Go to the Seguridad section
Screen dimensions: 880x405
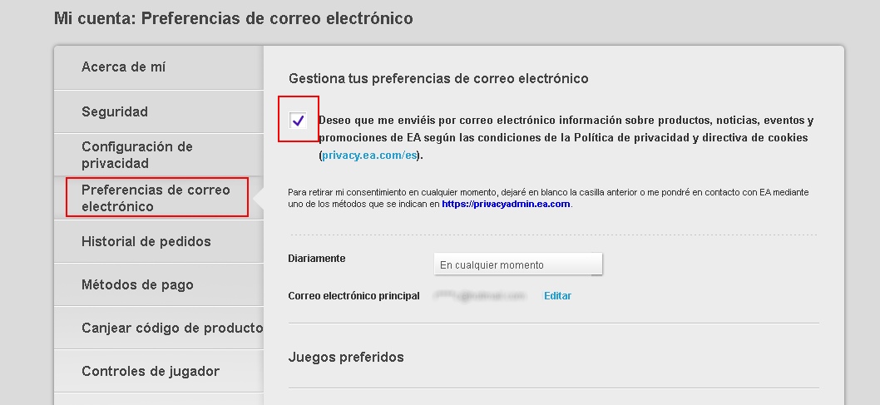pos(115,111)
